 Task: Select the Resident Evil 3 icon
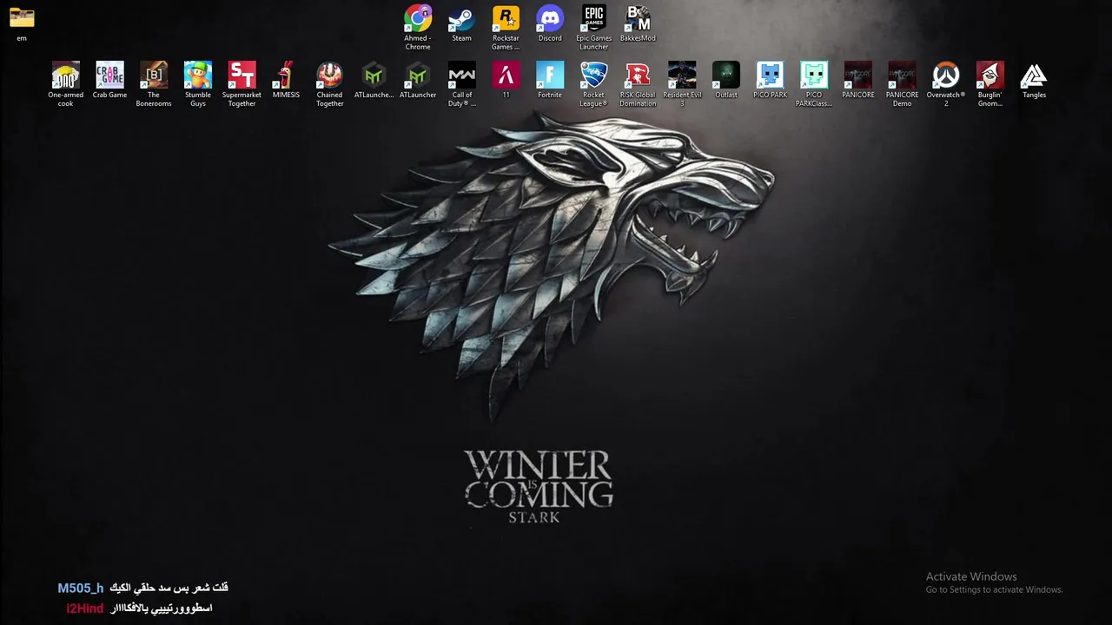coord(682,75)
